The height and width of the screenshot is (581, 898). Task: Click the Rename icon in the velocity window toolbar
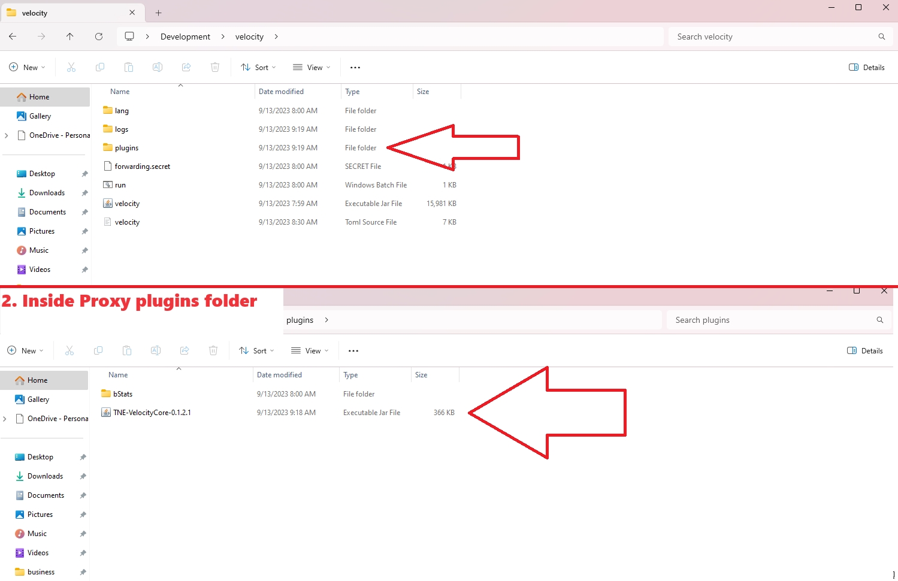158,67
